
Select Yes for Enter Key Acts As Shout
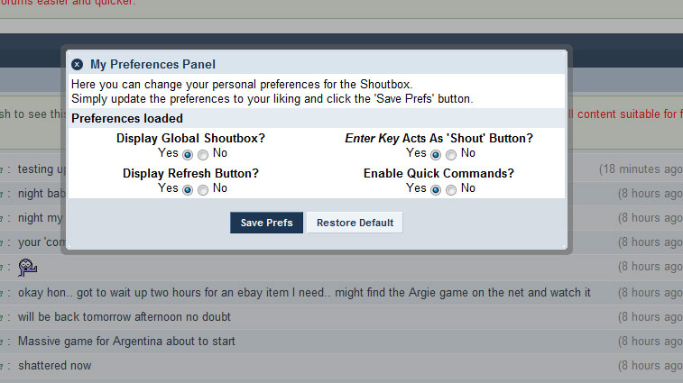coord(436,154)
